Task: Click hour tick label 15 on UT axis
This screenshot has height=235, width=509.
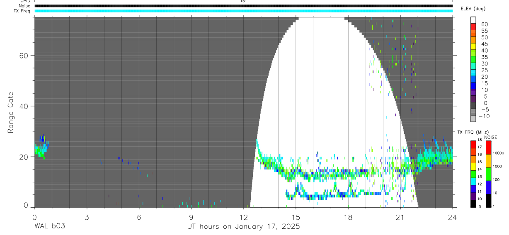Action: [296, 217]
